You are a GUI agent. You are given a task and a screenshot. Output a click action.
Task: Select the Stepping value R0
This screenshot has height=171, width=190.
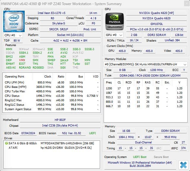52,18
